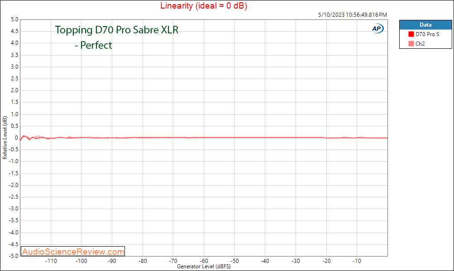The width and height of the screenshot is (454, 271).
Task: Select the pink Ch2 legend swatch
Action: click(x=411, y=44)
